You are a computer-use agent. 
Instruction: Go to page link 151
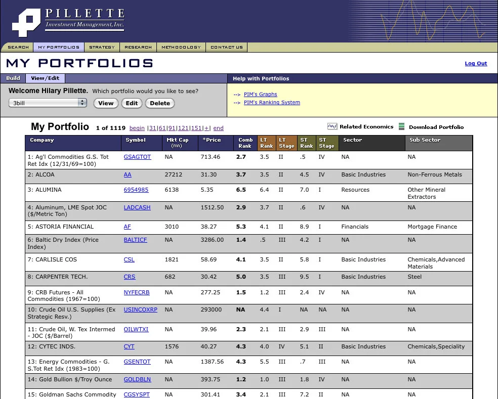tap(196, 128)
